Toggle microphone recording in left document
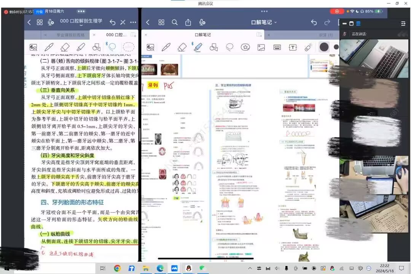The image size is (411, 274). [51, 22]
